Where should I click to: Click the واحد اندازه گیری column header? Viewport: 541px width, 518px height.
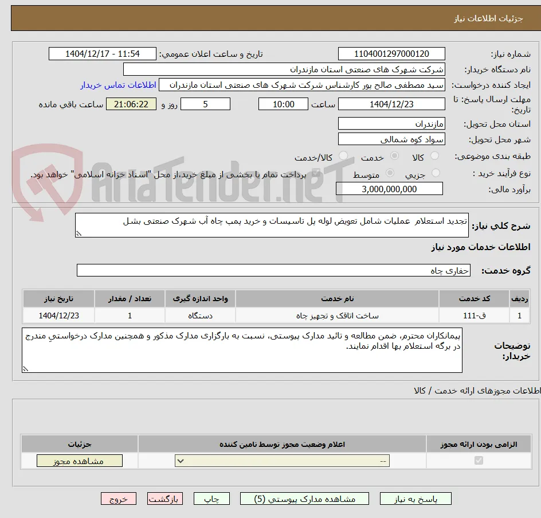(x=200, y=299)
